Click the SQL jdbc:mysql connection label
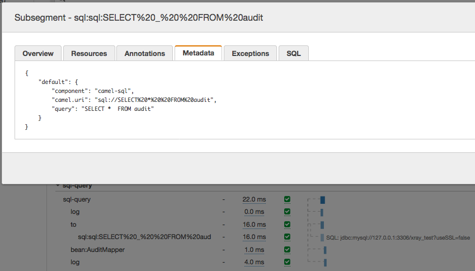This screenshot has width=475, height=271. [398, 238]
